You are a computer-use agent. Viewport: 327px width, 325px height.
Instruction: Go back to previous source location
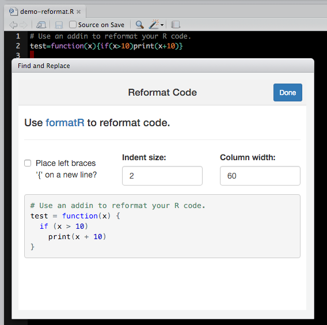[13, 25]
